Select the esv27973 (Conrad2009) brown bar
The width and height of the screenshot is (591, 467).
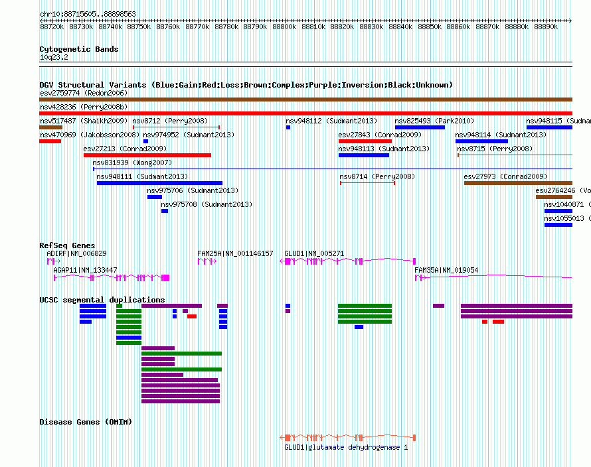pos(518,183)
